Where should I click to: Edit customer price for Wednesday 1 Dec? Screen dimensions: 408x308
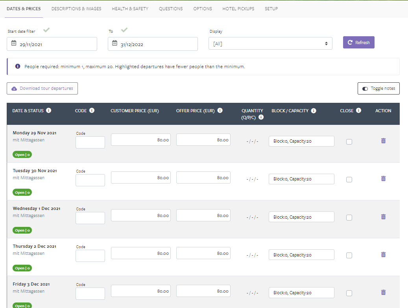tap(141, 215)
